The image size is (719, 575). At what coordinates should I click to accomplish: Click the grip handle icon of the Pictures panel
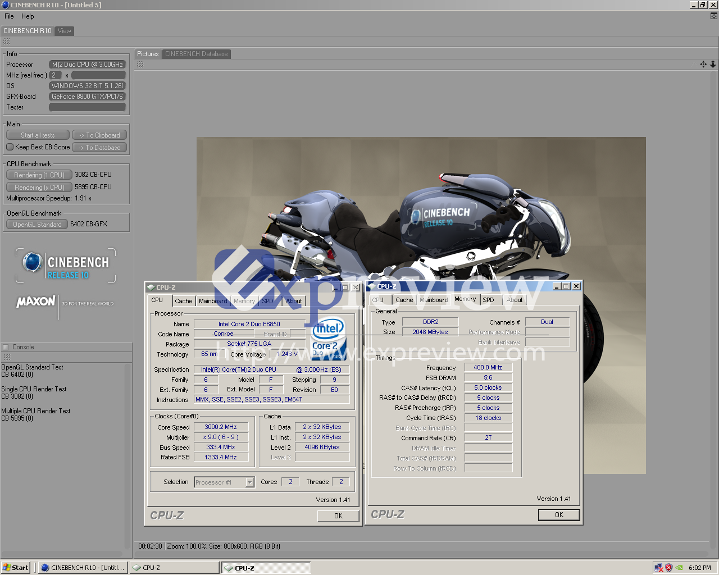[x=140, y=65]
